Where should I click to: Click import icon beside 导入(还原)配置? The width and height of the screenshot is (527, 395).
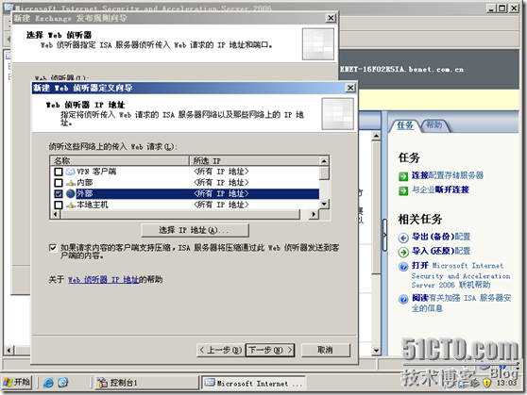pos(403,252)
